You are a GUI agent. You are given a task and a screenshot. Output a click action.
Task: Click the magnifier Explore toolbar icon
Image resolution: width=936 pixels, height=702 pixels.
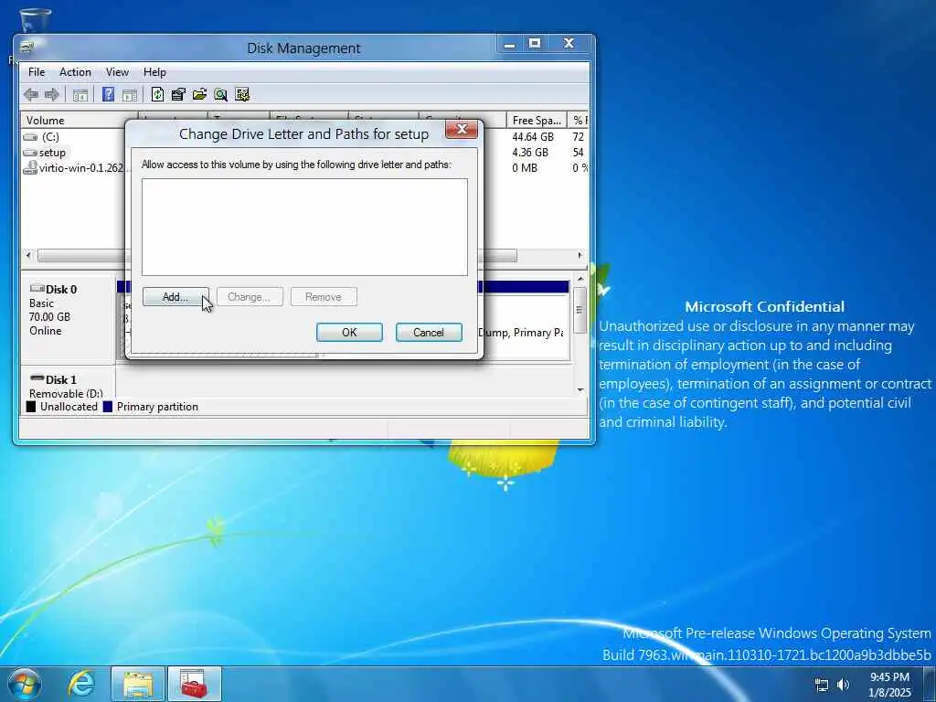pyautogui.click(x=221, y=94)
